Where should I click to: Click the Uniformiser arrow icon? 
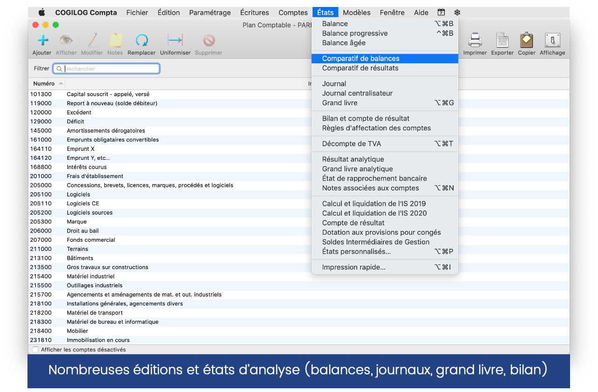coord(175,41)
